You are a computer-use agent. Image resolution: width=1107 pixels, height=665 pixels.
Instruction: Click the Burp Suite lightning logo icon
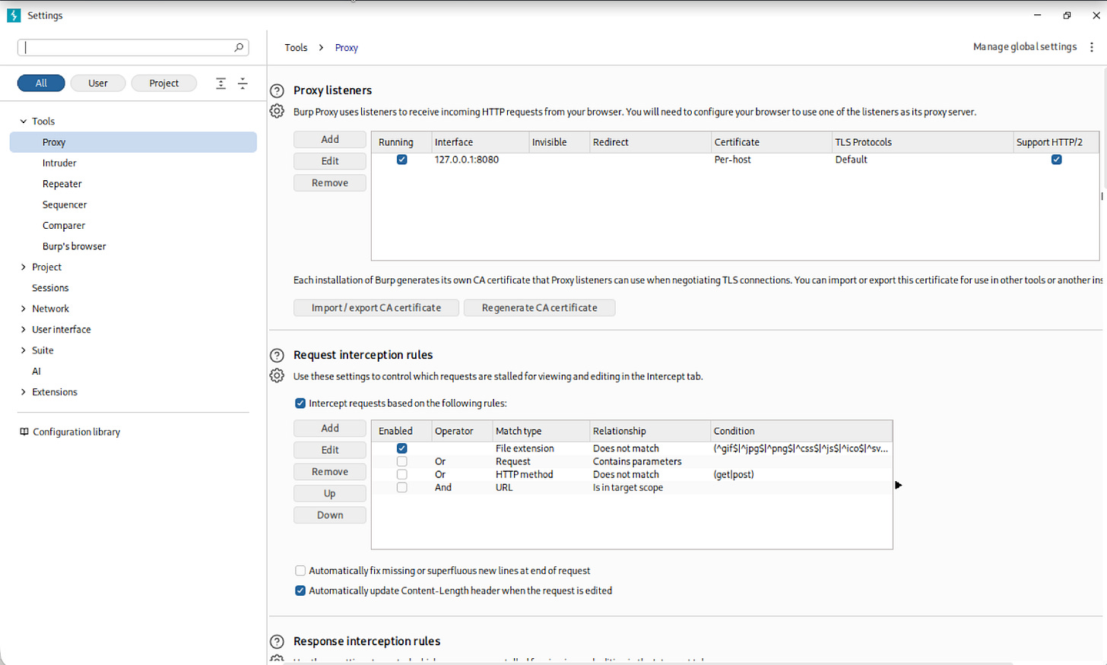(x=14, y=15)
